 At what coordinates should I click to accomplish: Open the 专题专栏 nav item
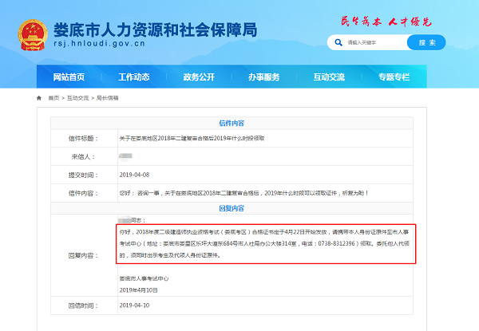(x=394, y=77)
